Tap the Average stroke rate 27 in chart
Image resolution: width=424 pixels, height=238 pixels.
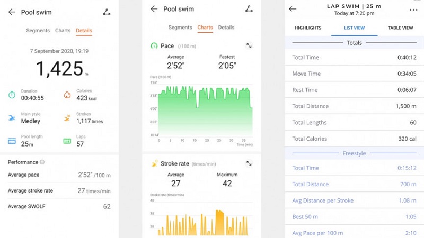pyautogui.click(x=176, y=184)
